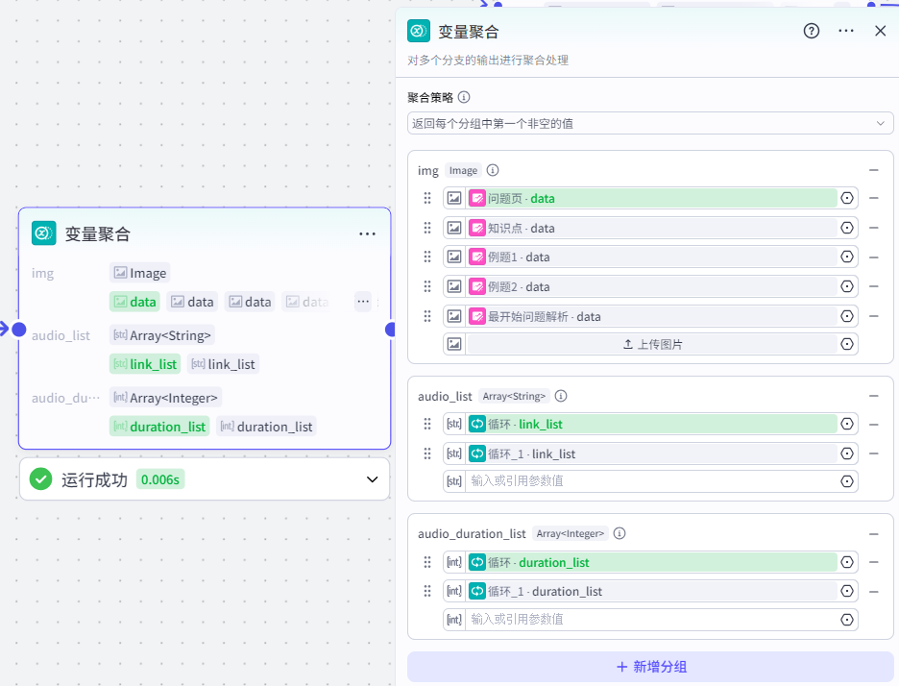Remove the img group

coord(874,170)
